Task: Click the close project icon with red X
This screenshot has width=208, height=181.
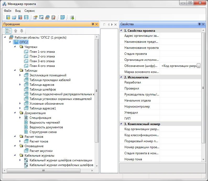Action: coord(20,18)
